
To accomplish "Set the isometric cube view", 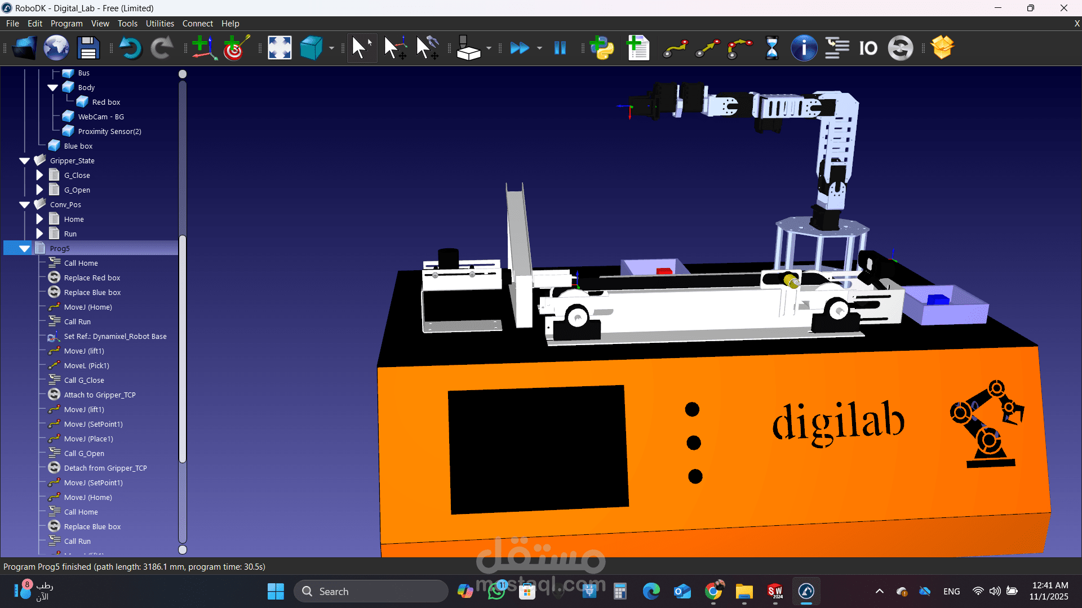I will [311, 48].
